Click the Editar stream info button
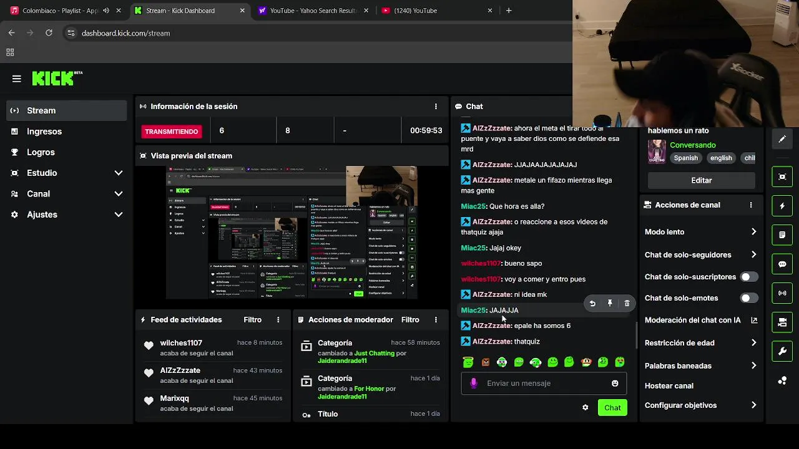This screenshot has width=799, height=449. pyautogui.click(x=702, y=180)
